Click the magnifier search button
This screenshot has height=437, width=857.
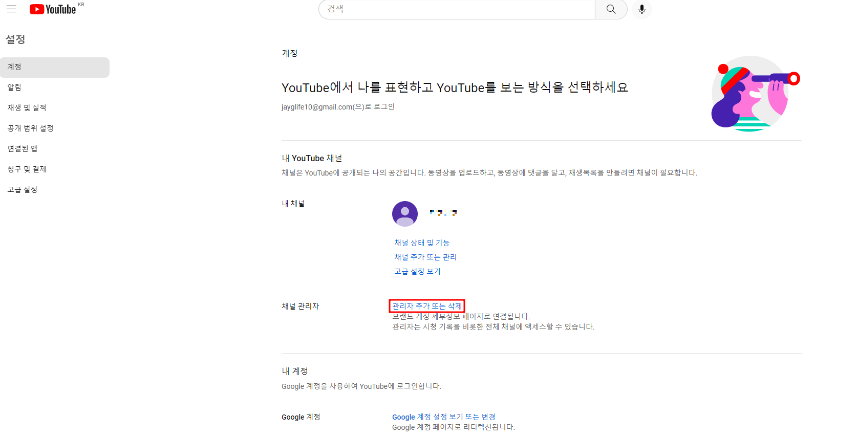(611, 9)
